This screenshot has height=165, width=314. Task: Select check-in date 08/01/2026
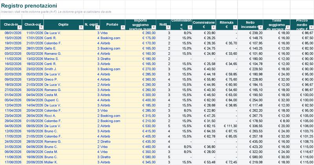coord(11,33)
